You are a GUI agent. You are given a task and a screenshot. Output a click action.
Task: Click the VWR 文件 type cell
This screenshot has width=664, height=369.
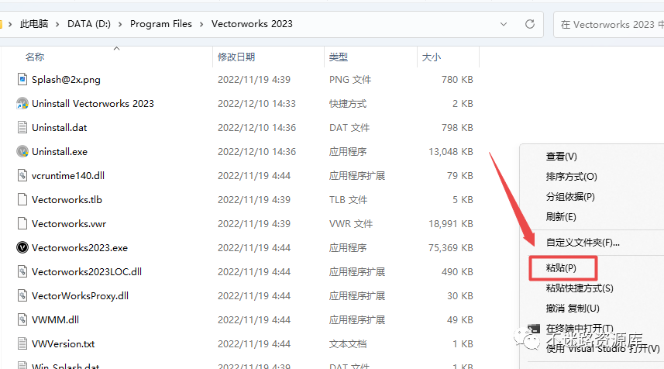pos(351,224)
